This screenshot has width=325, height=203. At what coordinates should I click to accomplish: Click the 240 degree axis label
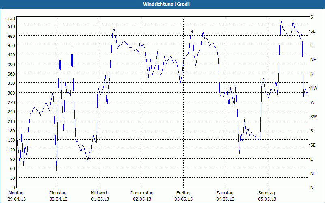click(12, 112)
